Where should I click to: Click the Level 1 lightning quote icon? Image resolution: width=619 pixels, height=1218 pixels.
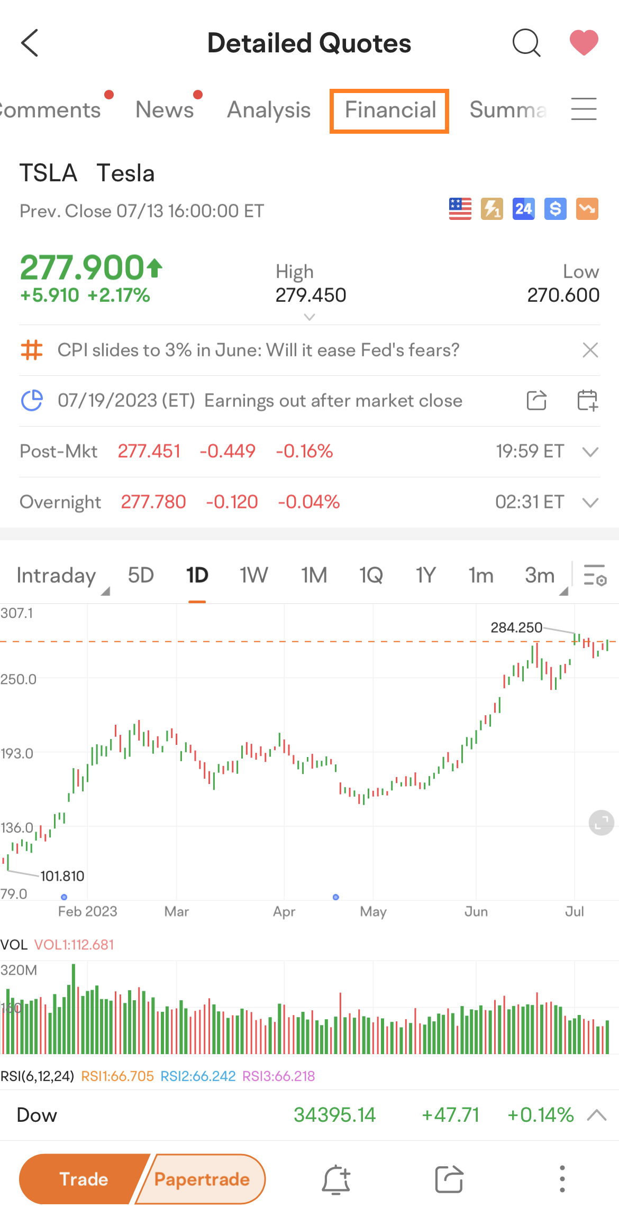click(491, 209)
